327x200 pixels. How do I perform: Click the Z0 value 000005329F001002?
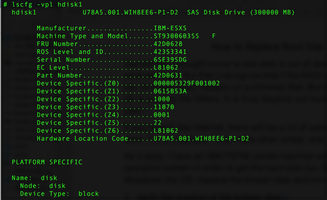[187, 83]
